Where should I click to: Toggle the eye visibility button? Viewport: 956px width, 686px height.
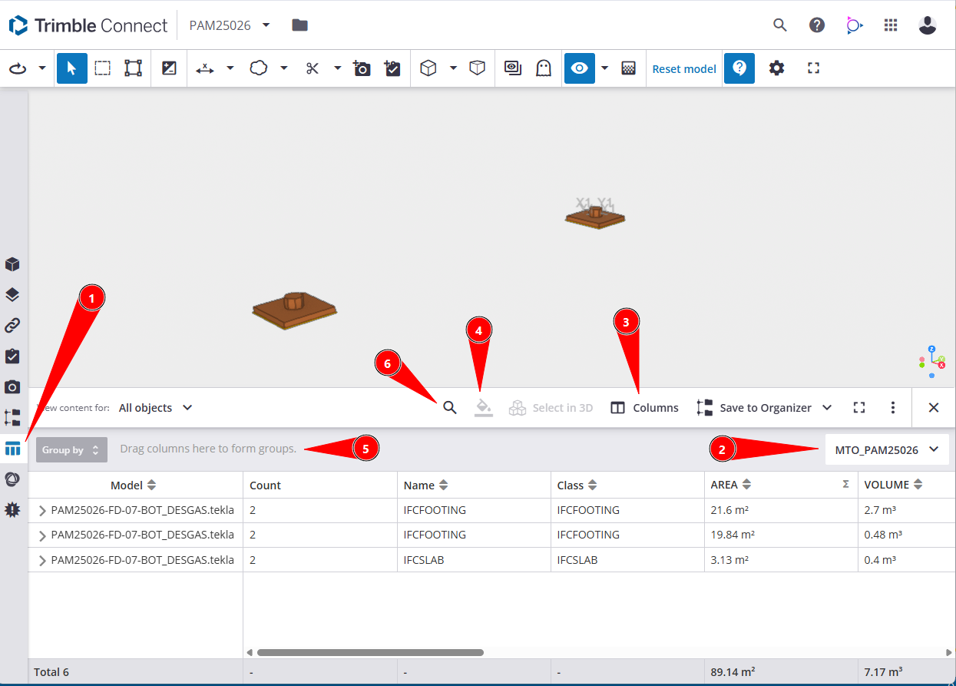(579, 68)
